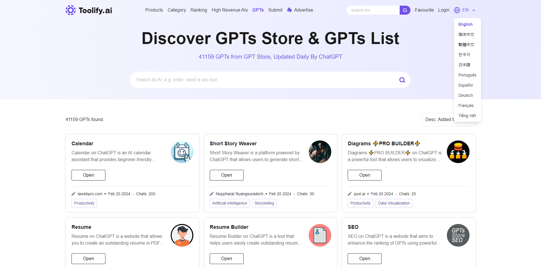Select Tiếng Việt language option

pyautogui.click(x=467, y=116)
